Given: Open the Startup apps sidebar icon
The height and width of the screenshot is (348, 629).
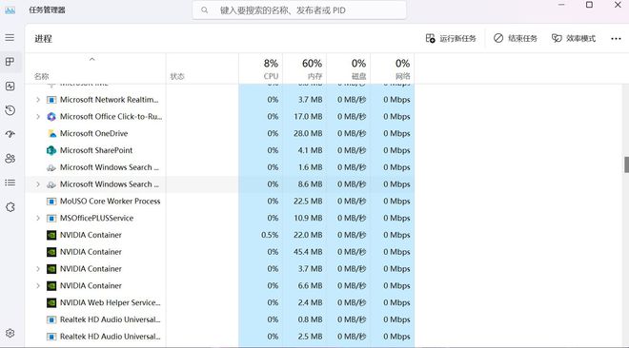Looking at the screenshot, I should click(x=10, y=134).
